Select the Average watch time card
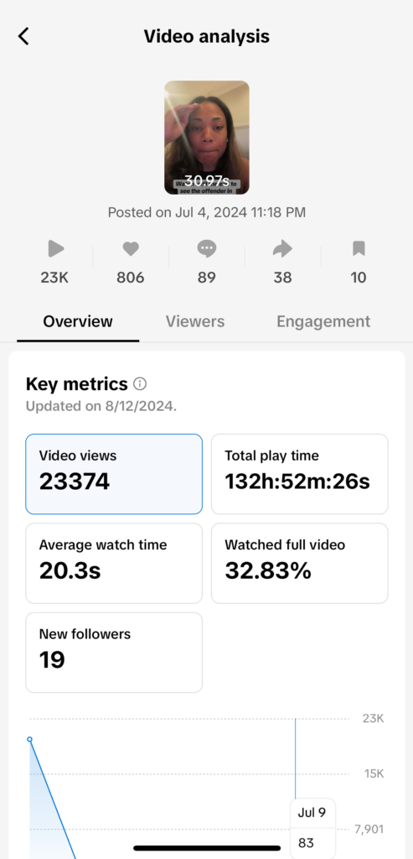This screenshot has width=413, height=859. (114, 563)
